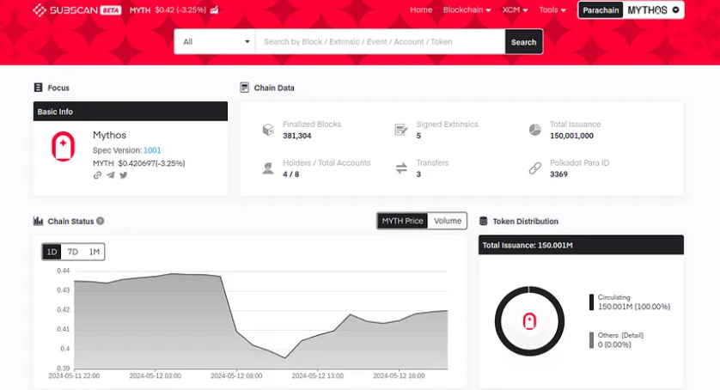This screenshot has width=720, height=390.
Task: Click the Chain Data section icon
Action: [244, 88]
